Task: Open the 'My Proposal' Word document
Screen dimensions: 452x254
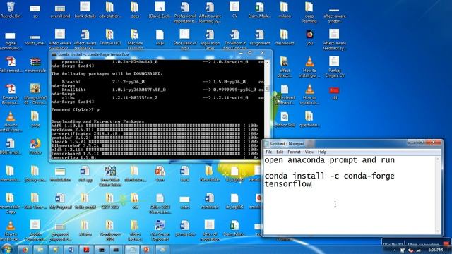Action: [x=60, y=201]
